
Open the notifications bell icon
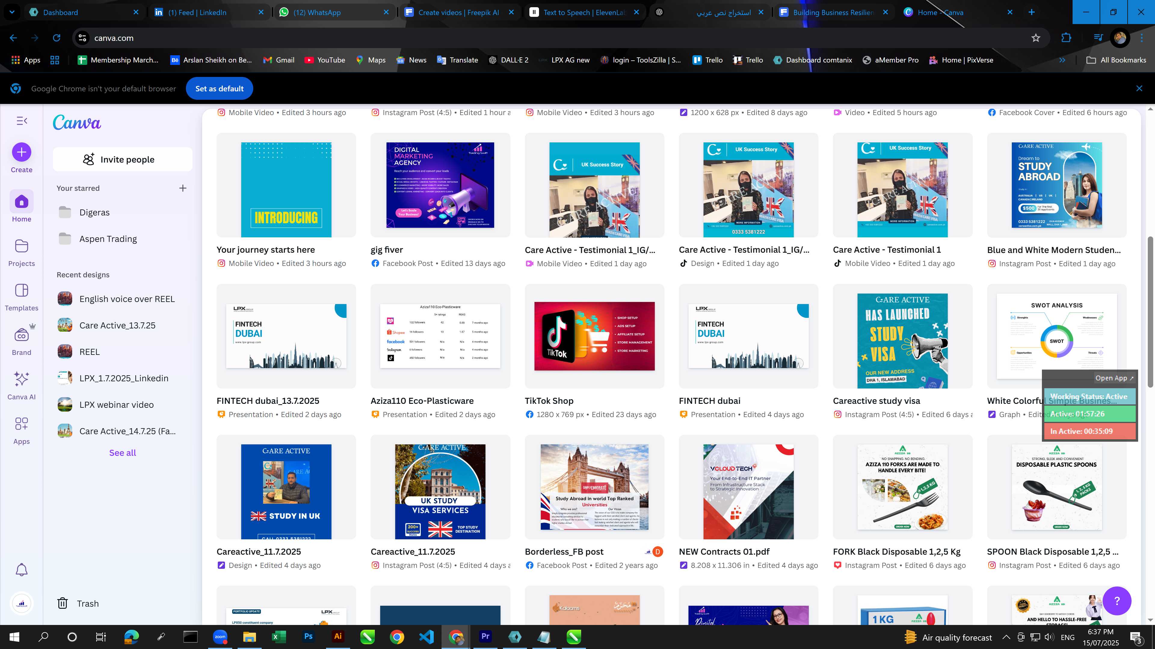[22, 570]
